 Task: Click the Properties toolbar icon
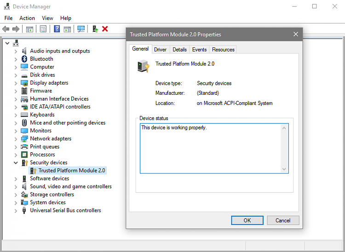[x=43, y=29]
